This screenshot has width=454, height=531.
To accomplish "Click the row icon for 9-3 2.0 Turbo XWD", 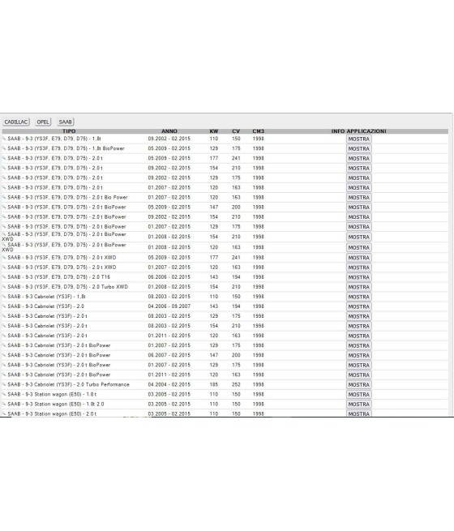I will (x=4, y=287).
